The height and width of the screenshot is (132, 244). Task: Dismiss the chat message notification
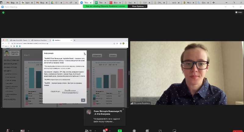click(123, 109)
